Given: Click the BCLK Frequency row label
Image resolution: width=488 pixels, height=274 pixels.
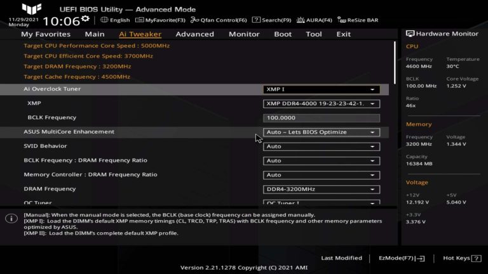Looking at the screenshot, I should point(51,117).
